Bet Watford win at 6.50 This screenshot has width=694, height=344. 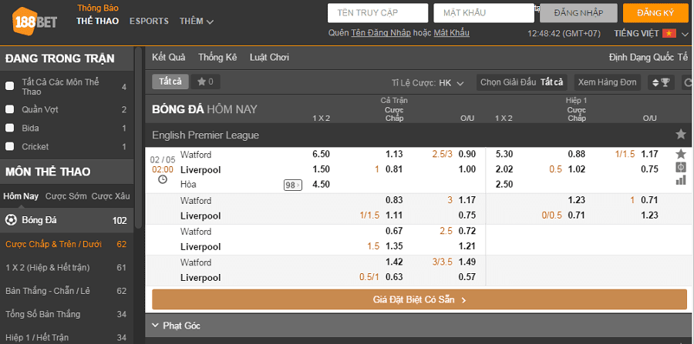321,154
